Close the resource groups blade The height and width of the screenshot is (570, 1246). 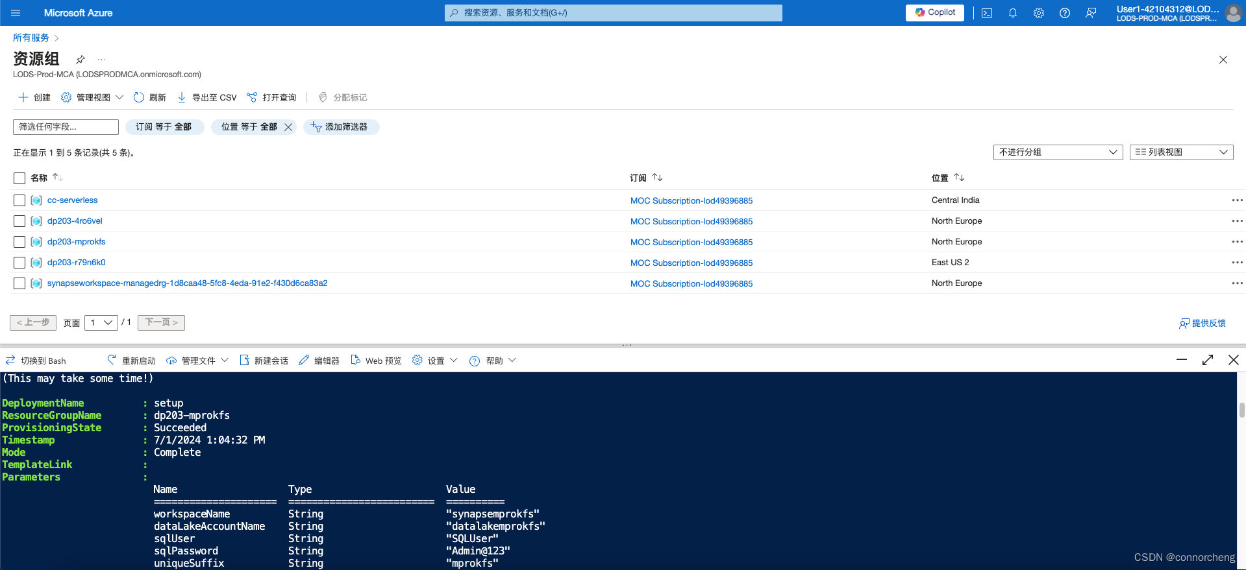1223,60
